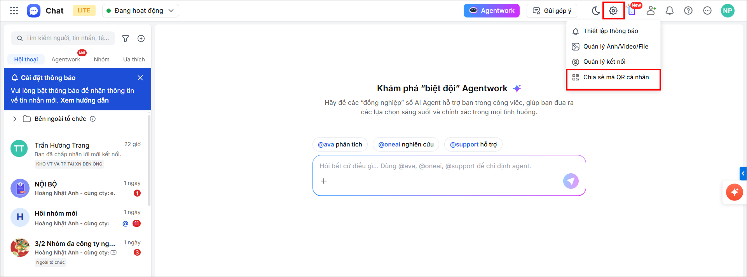747x277 pixels.
Task: Expand the Bên ngoài tổ chức folder
Action: (15, 119)
